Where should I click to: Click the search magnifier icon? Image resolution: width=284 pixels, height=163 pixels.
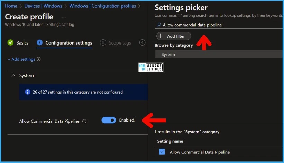tap(159, 25)
